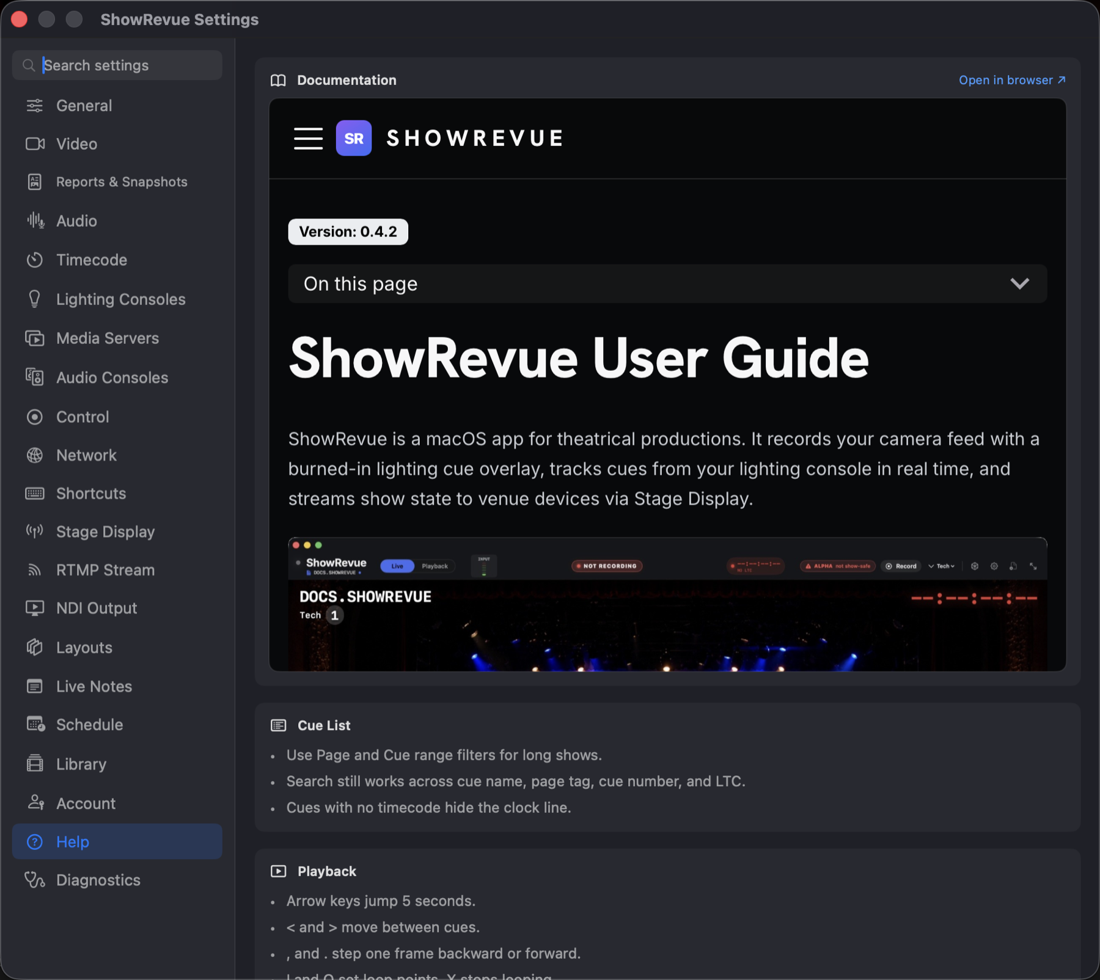Click the Network globe icon
The image size is (1100, 980).
[x=35, y=455]
